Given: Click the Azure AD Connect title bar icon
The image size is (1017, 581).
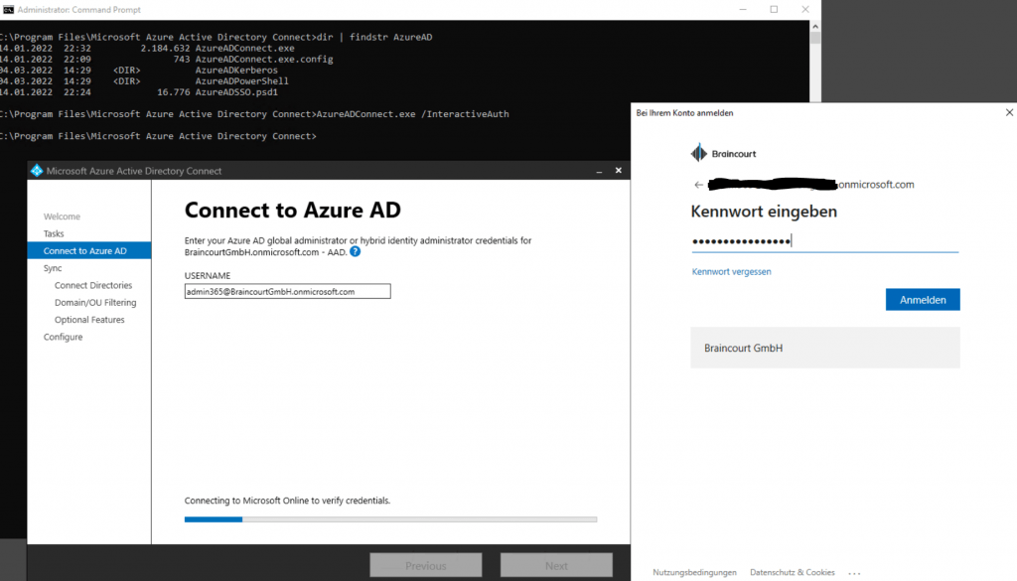Looking at the screenshot, I should coord(37,171).
